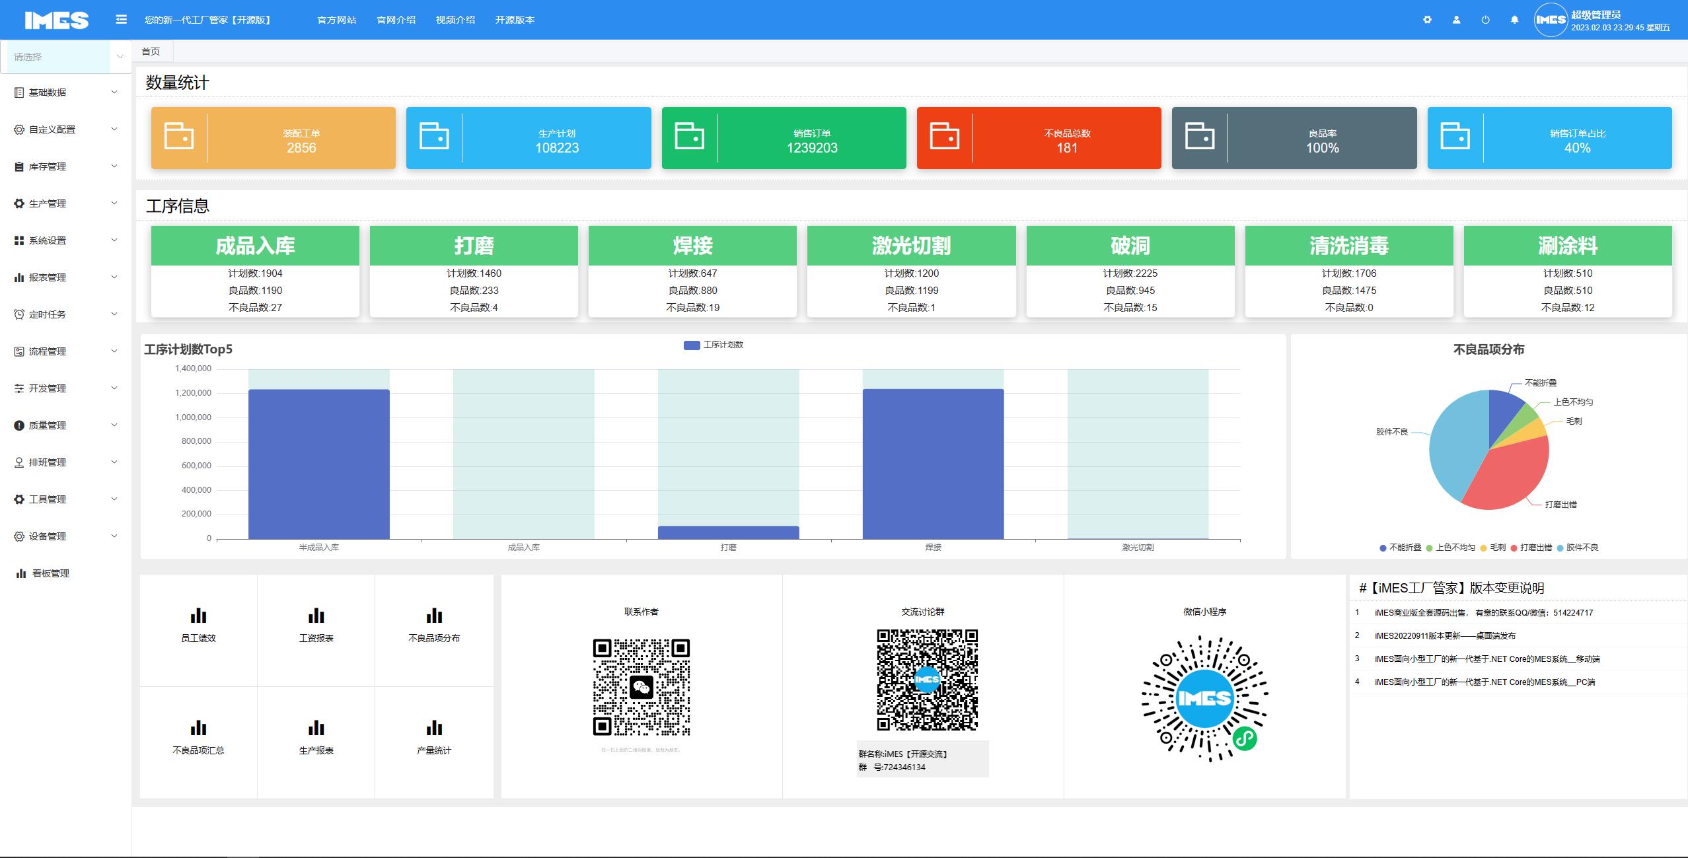Click the notification bell icon

tap(1513, 20)
